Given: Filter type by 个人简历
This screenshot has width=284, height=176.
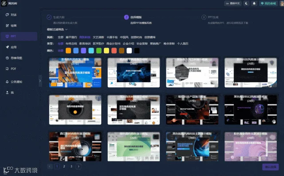Looking at the screenshot, I should [182, 44].
